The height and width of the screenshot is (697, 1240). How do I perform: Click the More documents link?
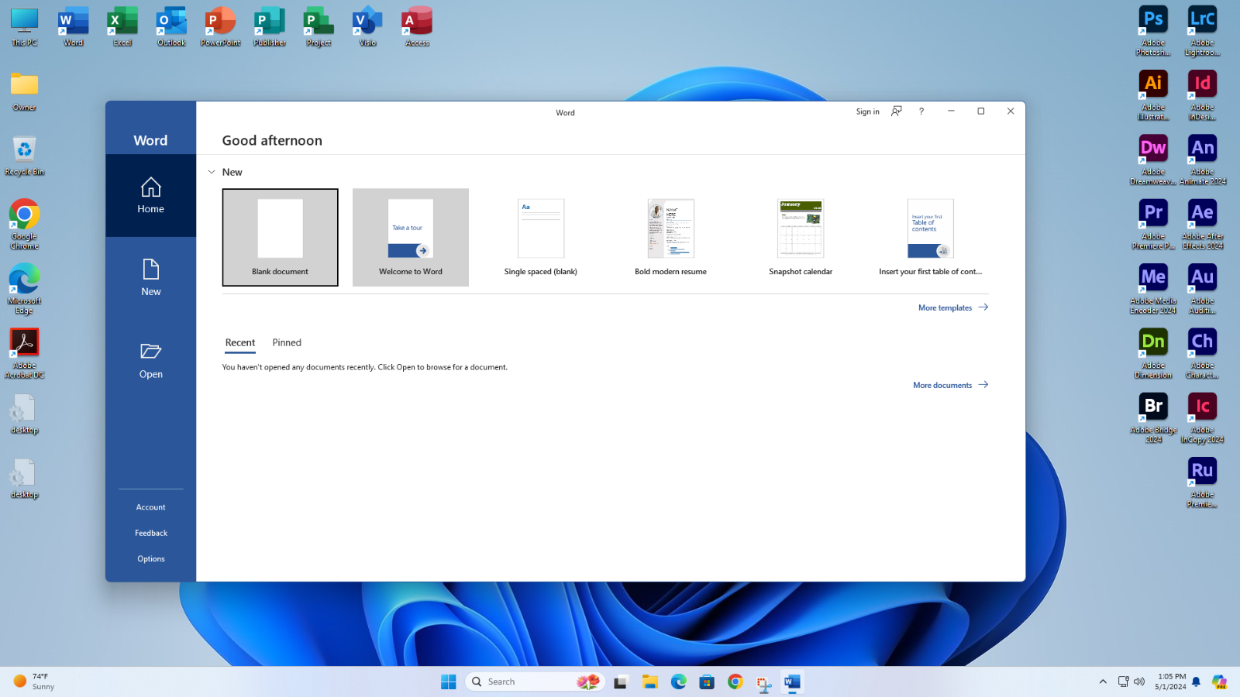click(x=951, y=385)
